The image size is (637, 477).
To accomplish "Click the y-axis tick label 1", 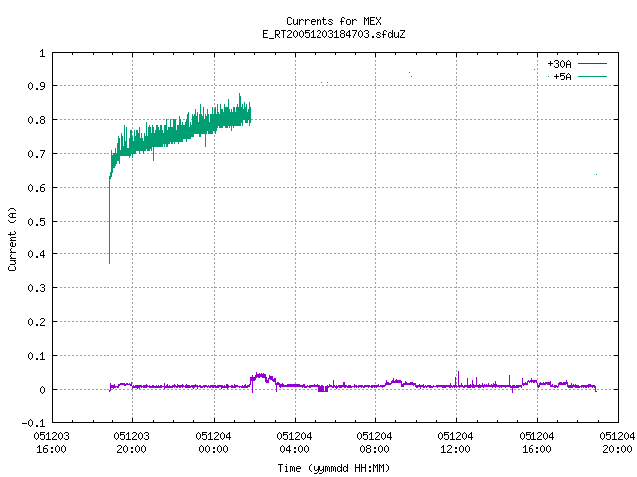I will pos(42,53).
